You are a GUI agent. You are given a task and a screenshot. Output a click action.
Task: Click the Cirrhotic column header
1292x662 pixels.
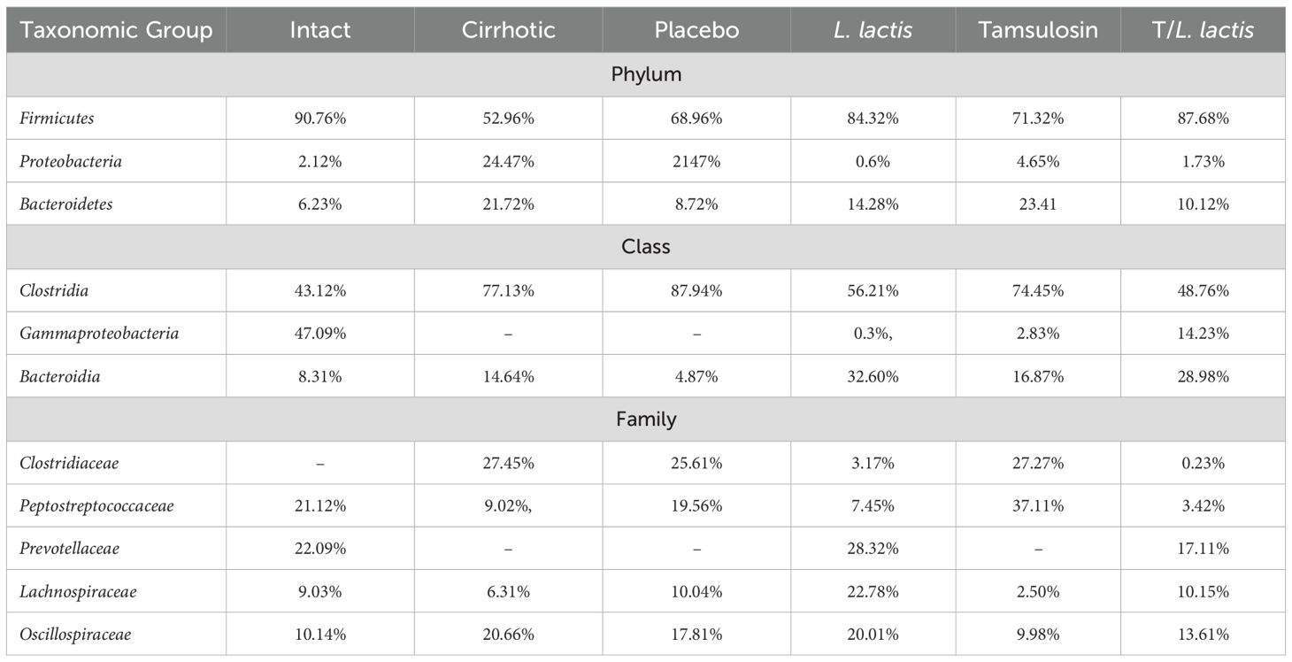pos(508,30)
